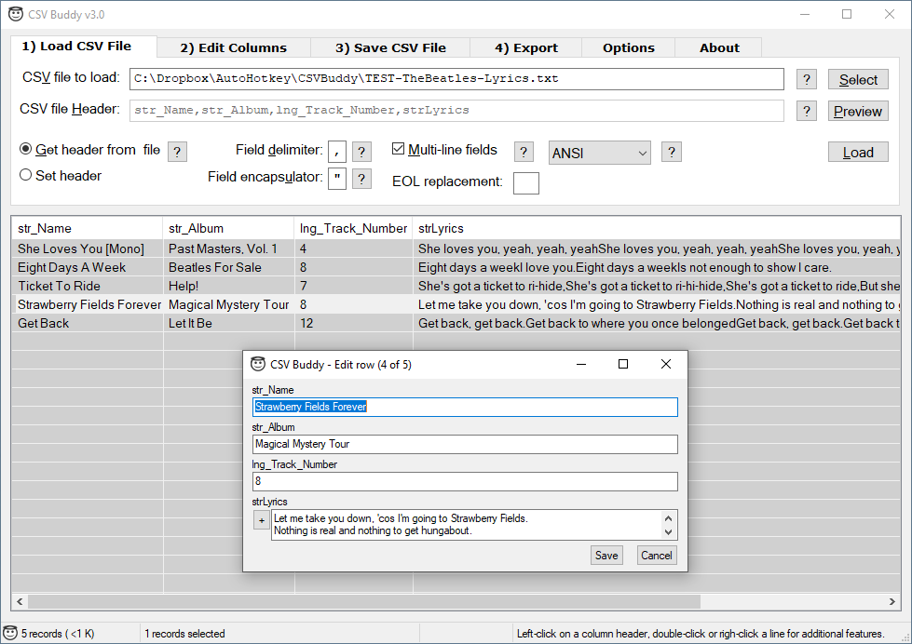Viewport: 912px width, 644px height.
Task: Click the CSV file to load path field
Action: [x=456, y=79]
